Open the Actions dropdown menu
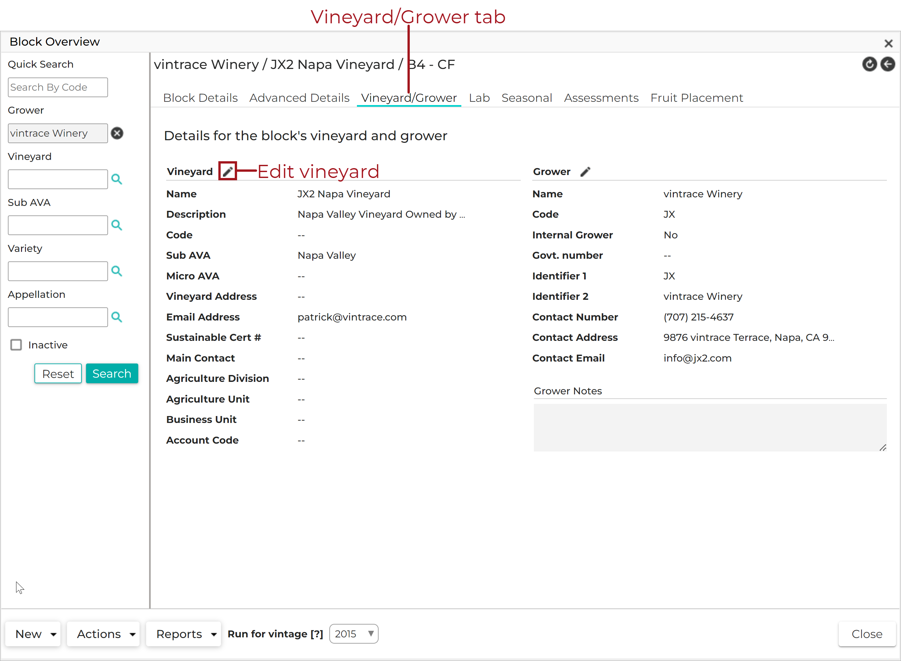This screenshot has width=901, height=661. point(103,634)
